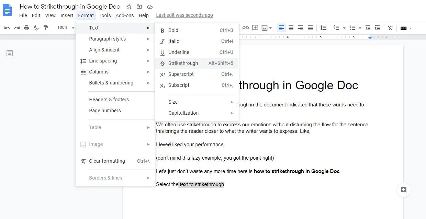Open the 100% zoom dropdown

pyautogui.click(x=66, y=27)
